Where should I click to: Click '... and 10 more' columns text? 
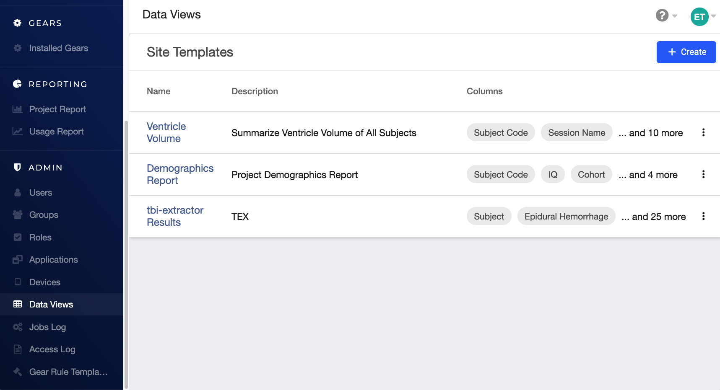[651, 133]
